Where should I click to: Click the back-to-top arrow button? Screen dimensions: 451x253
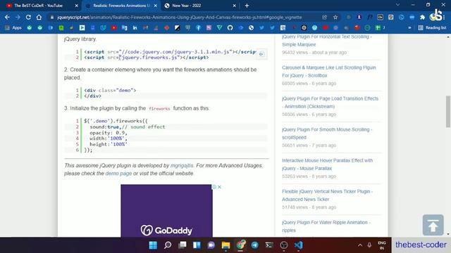coord(433,225)
